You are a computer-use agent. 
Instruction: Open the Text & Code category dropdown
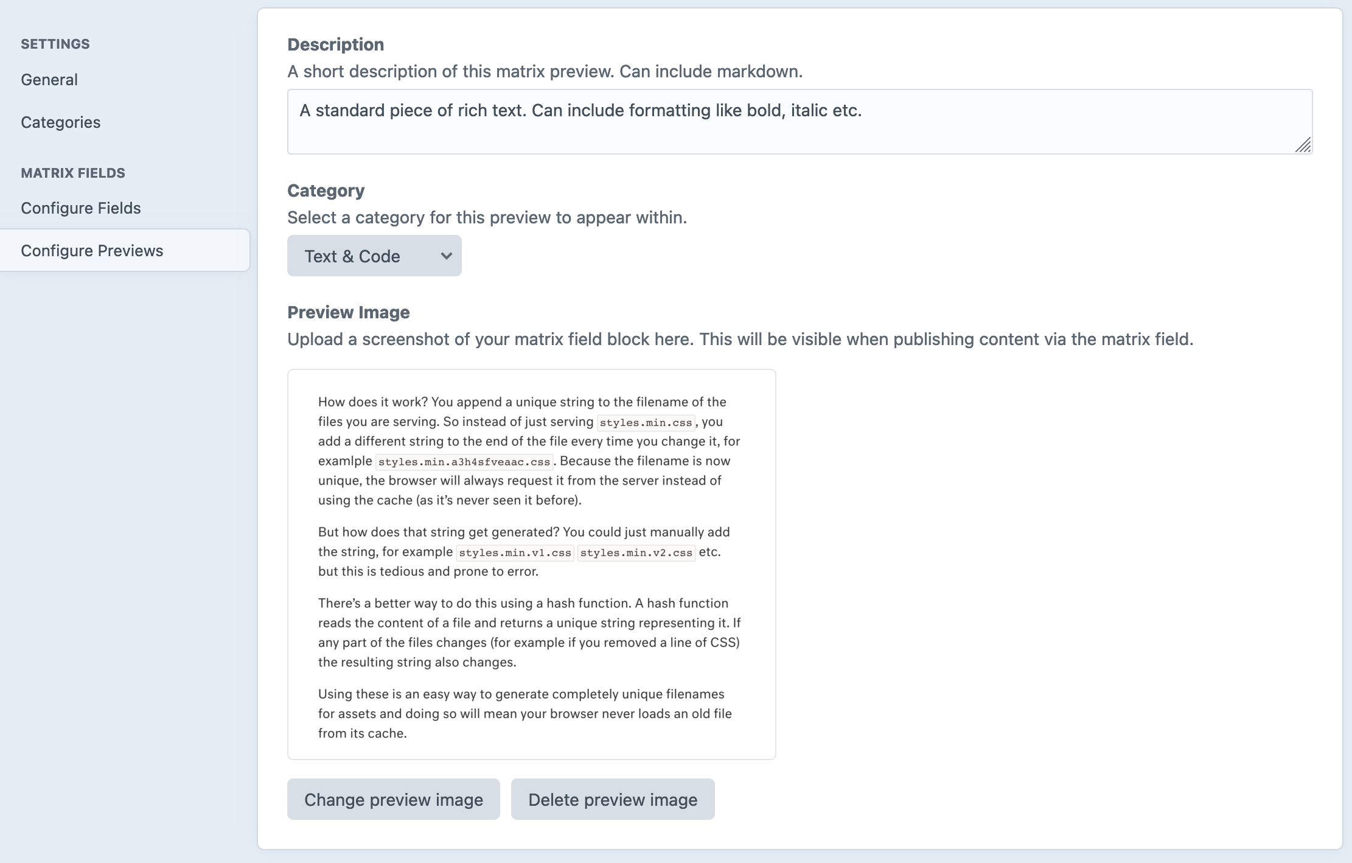pyautogui.click(x=374, y=256)
